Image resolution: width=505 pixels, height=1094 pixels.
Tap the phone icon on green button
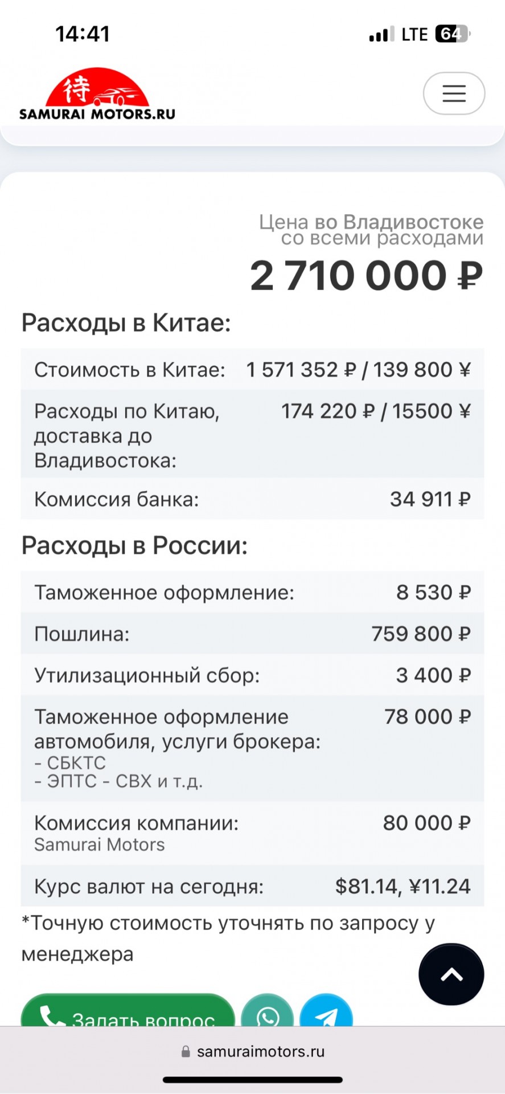click(52, 1015)
